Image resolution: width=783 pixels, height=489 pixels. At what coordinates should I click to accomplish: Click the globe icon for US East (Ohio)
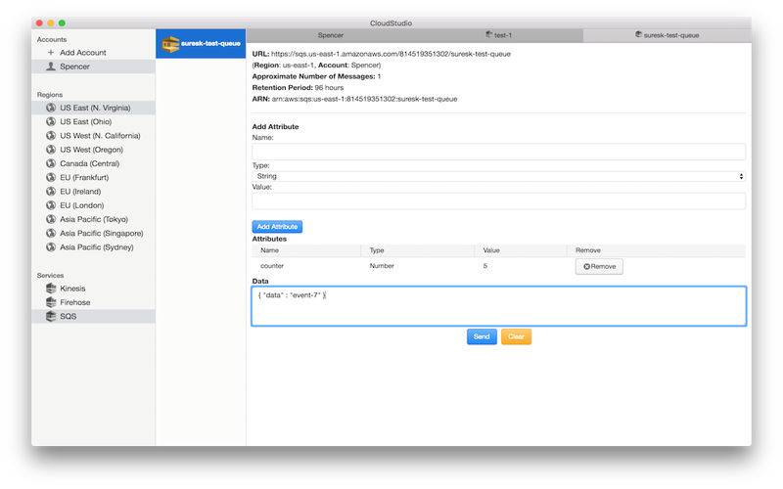point(51,121)
